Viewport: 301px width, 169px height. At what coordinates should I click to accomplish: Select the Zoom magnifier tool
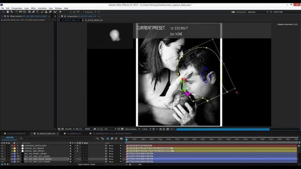click(x=12, y=12)
